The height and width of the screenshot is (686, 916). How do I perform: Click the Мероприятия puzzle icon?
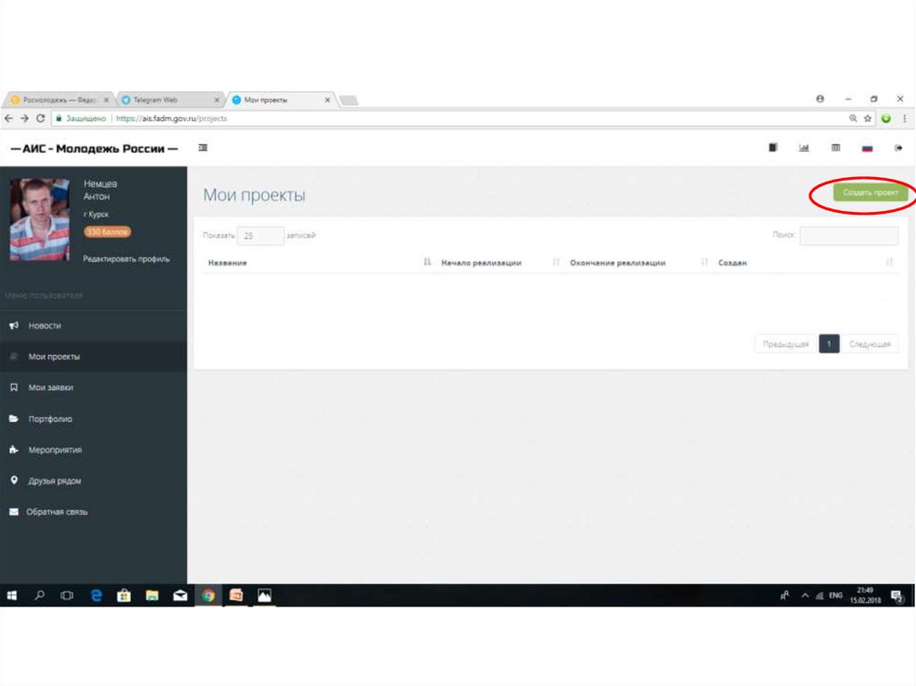click(14, 449)
